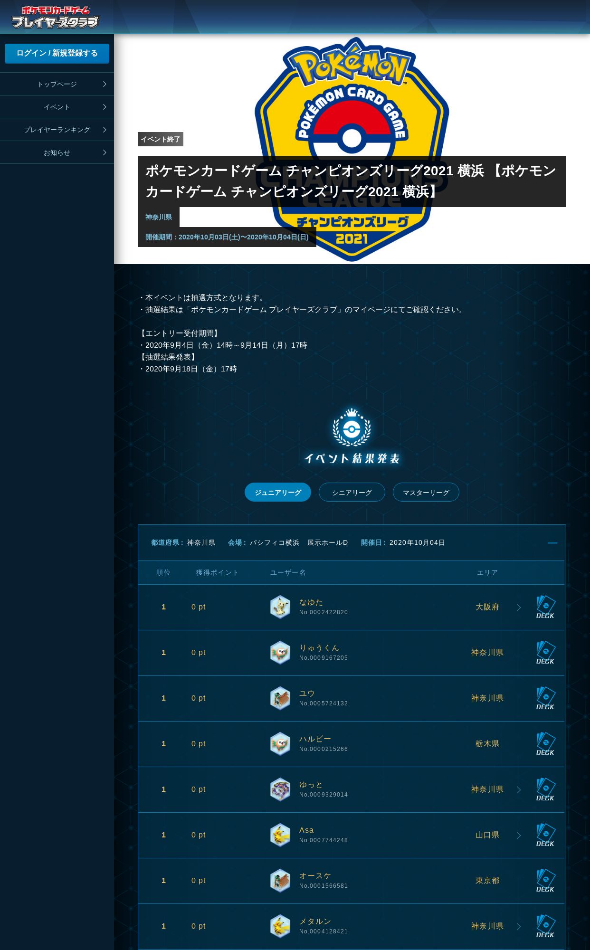Click the 獲得ポイント column header
Viewport: 590px width, 950px height.
(217, 573)
